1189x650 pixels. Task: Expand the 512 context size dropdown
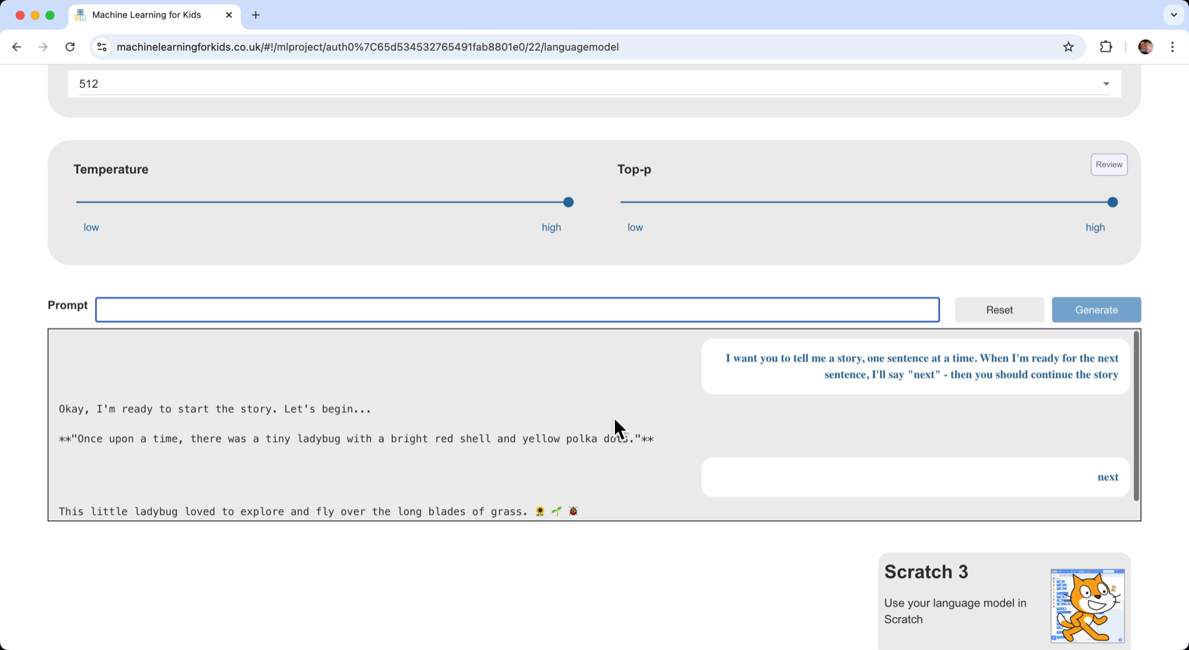pyautogui.click(x=1105, y=84)
